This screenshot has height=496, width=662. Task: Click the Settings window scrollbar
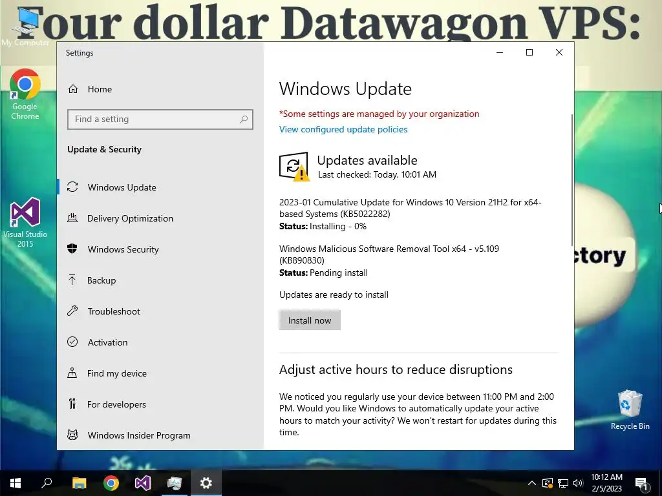pos(572,180)
